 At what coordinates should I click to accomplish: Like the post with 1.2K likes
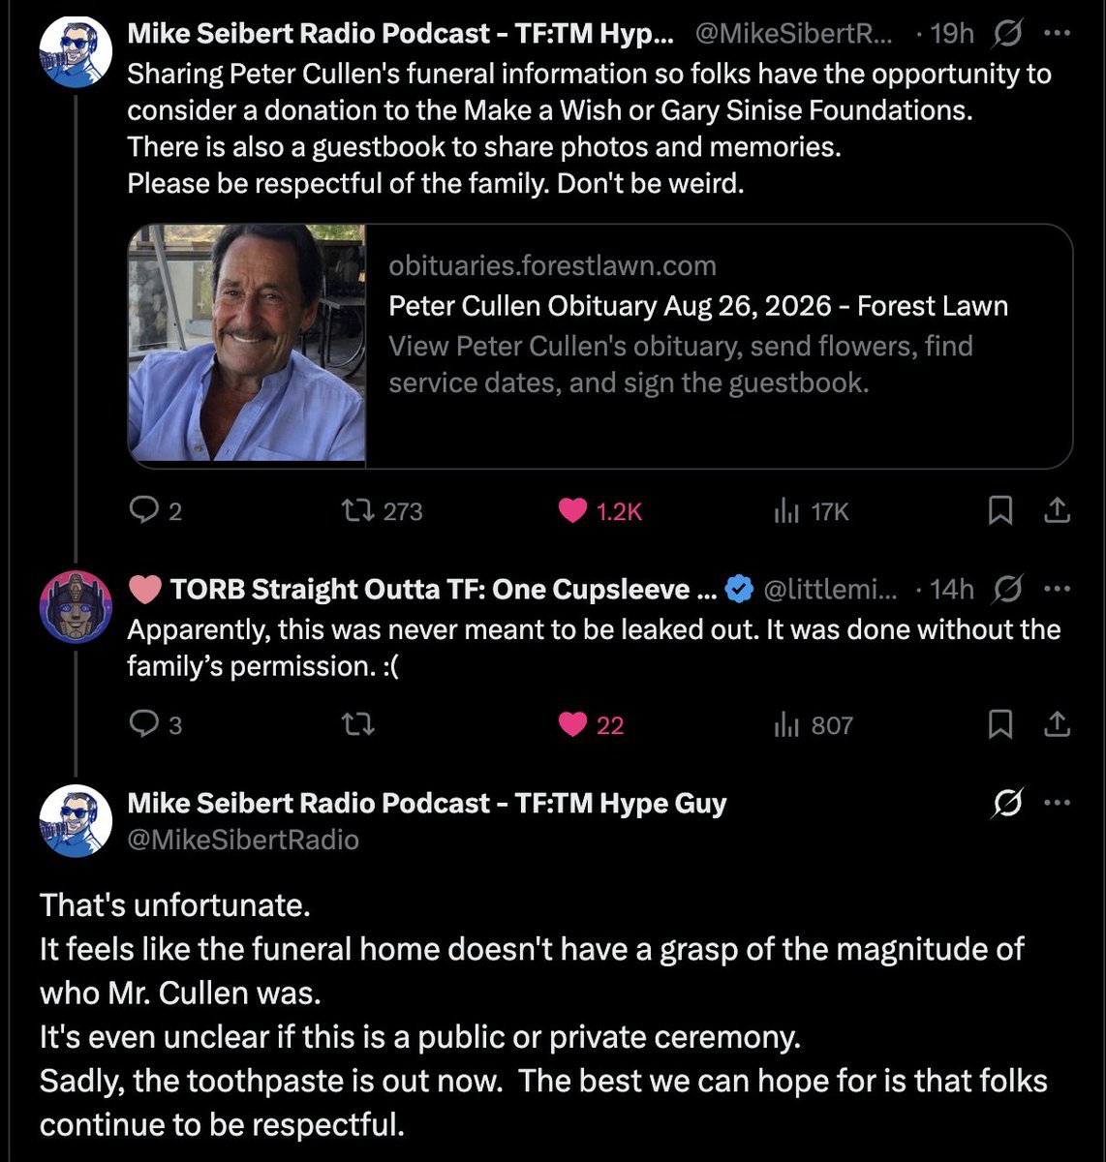600,510
